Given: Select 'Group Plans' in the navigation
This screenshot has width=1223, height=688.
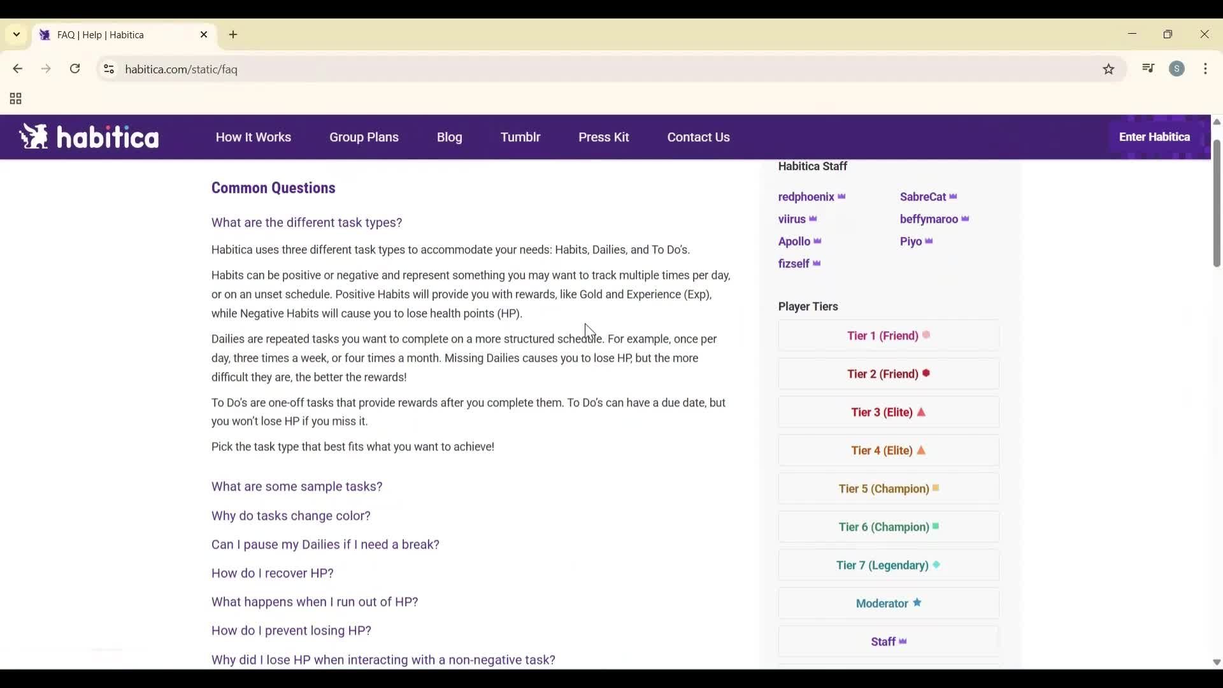Looking at the screenshot, I should [364, 137].
